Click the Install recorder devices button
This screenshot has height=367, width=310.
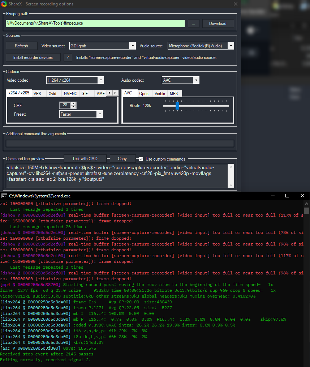pyautogui.click(x=33, y=57)
